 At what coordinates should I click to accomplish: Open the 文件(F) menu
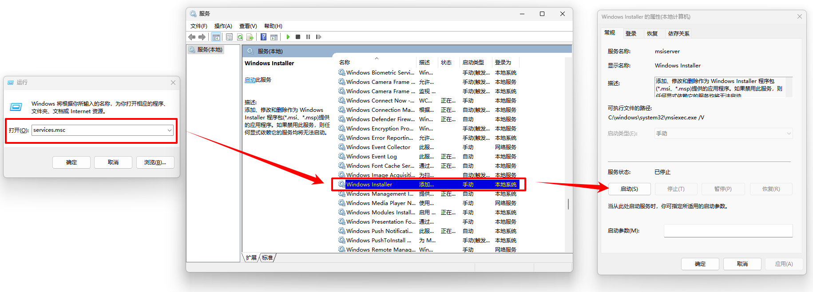point(199,26)
